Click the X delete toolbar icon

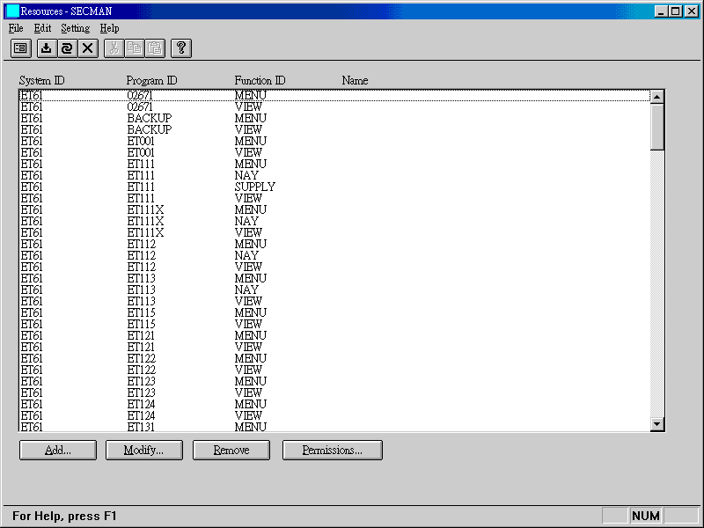click(87, 48)
